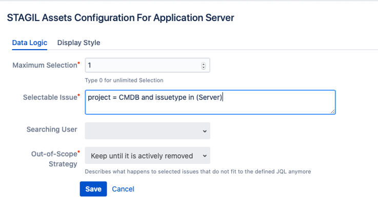The image size is (378, 210).
Task: Switch to the Data Logic tab
Action: 30,43
